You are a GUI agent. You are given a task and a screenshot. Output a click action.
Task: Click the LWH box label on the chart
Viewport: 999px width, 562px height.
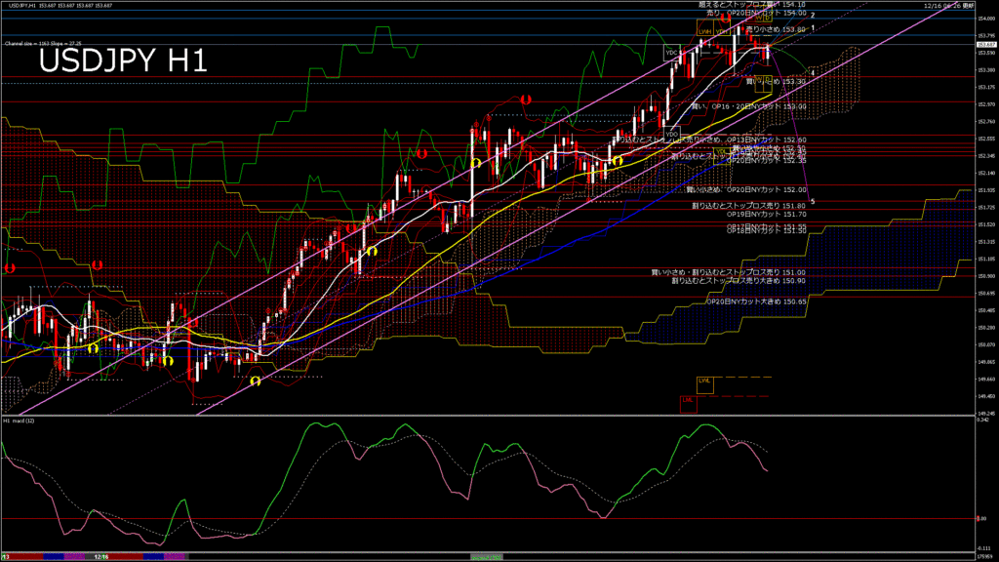[x=704, y=32]
